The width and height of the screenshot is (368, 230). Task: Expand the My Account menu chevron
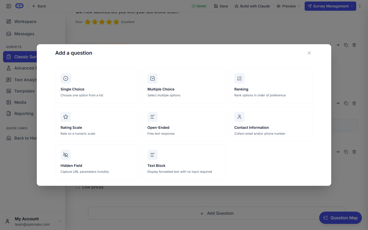tap(60, 221)
